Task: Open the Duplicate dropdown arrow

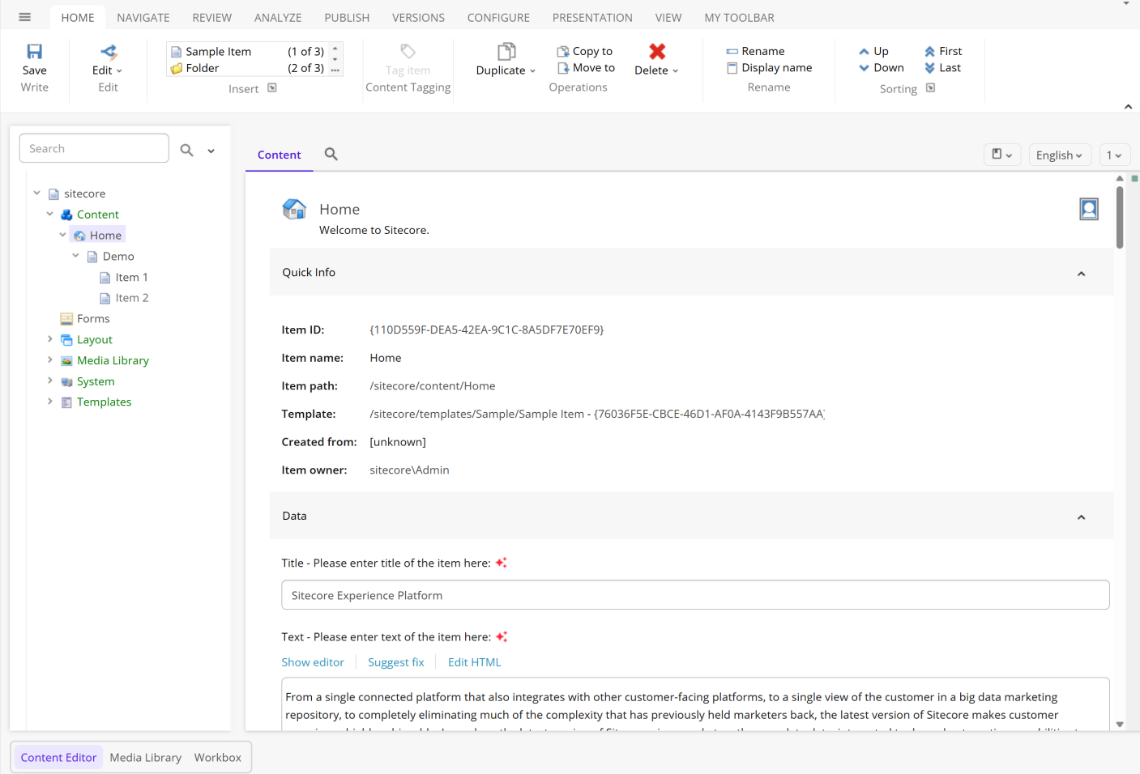Action: 532,71
